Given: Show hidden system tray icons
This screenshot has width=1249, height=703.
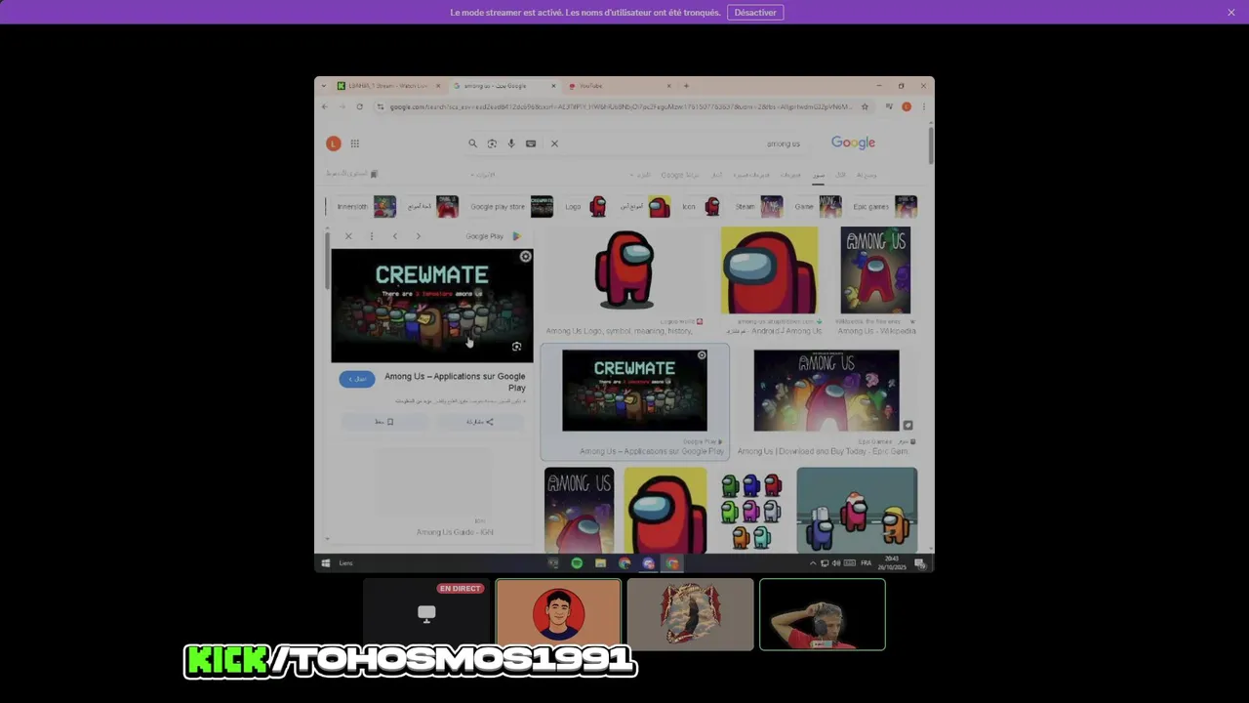Looking at the screenshot, I should tap(813, 563).
